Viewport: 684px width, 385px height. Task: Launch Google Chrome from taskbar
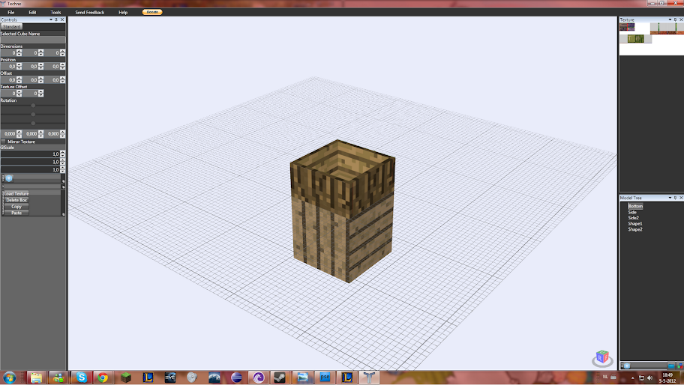103,378
